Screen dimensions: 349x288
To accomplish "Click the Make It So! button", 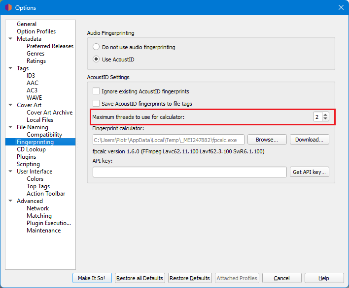I will point(92,278).
